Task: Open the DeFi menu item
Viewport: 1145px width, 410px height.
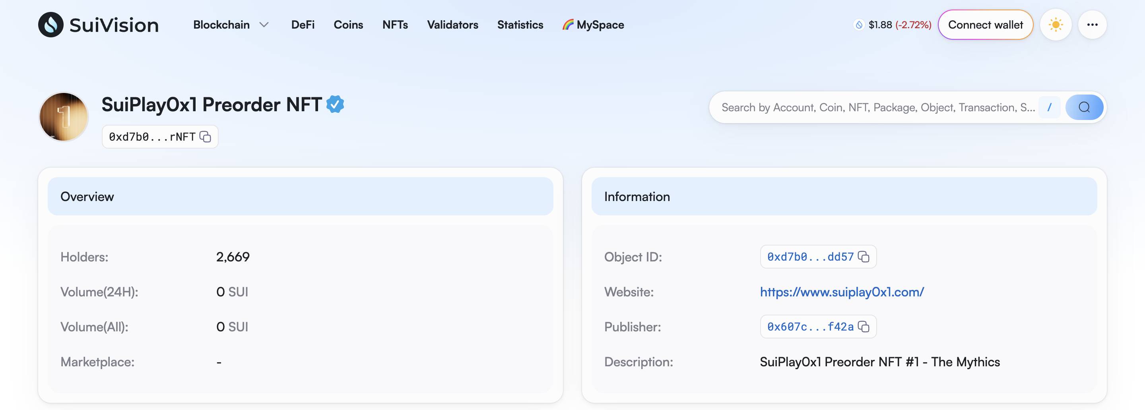Action: tap(303, 25)
